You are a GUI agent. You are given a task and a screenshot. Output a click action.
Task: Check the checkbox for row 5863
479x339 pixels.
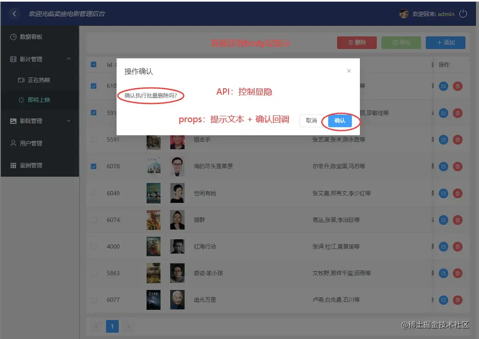(93, 273)
